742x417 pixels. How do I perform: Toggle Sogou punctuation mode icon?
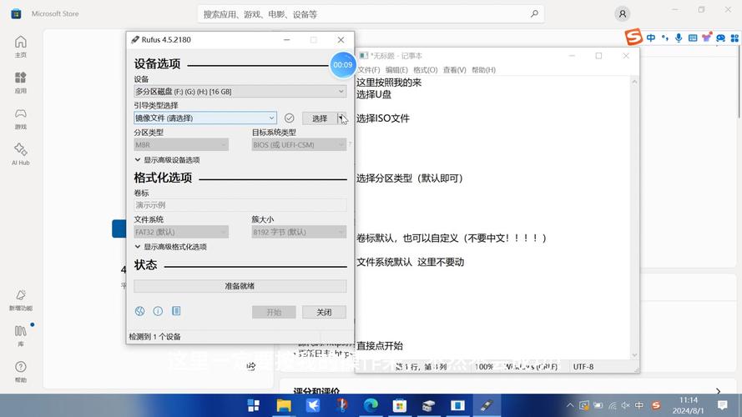tap(665, 38)
